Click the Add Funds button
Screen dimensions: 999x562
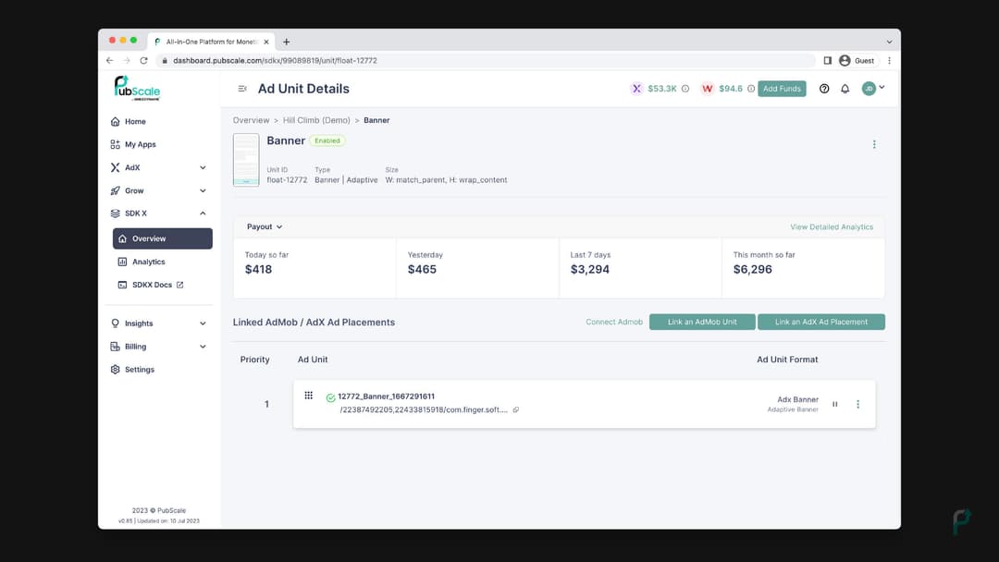pyautogui.click(x=782, y=89)
